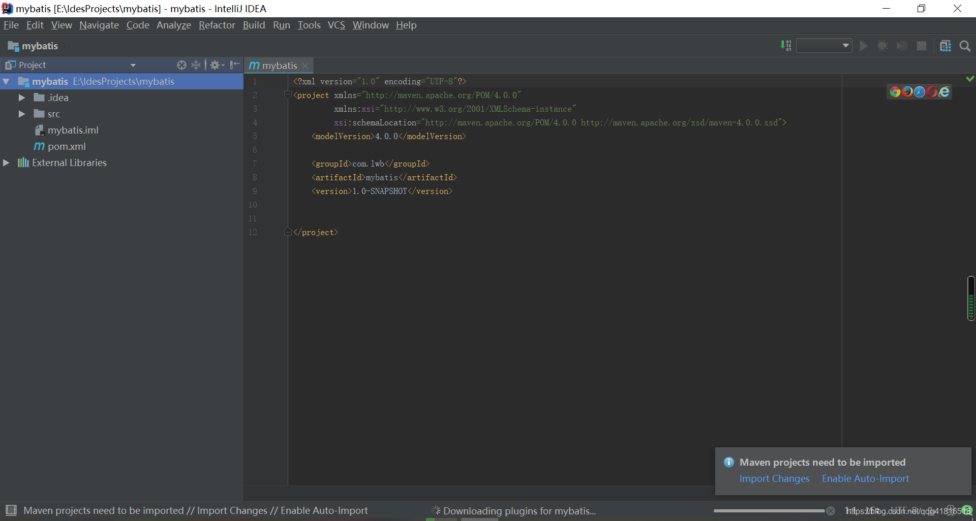The height and width of the screenshot is (521, 976).
Task: Click fold marker at closing project tag
Action: coord(288,232)
